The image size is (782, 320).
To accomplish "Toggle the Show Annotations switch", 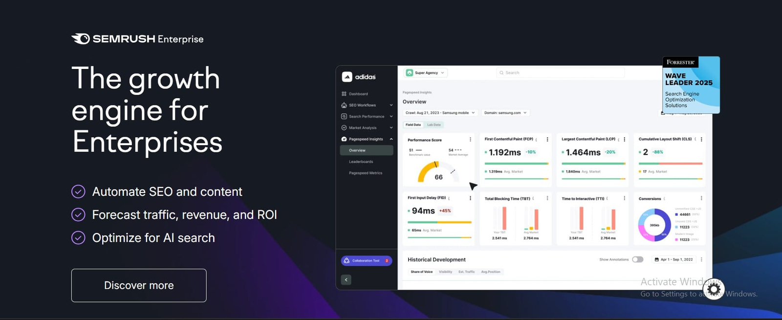I will (x=637, y=259).
